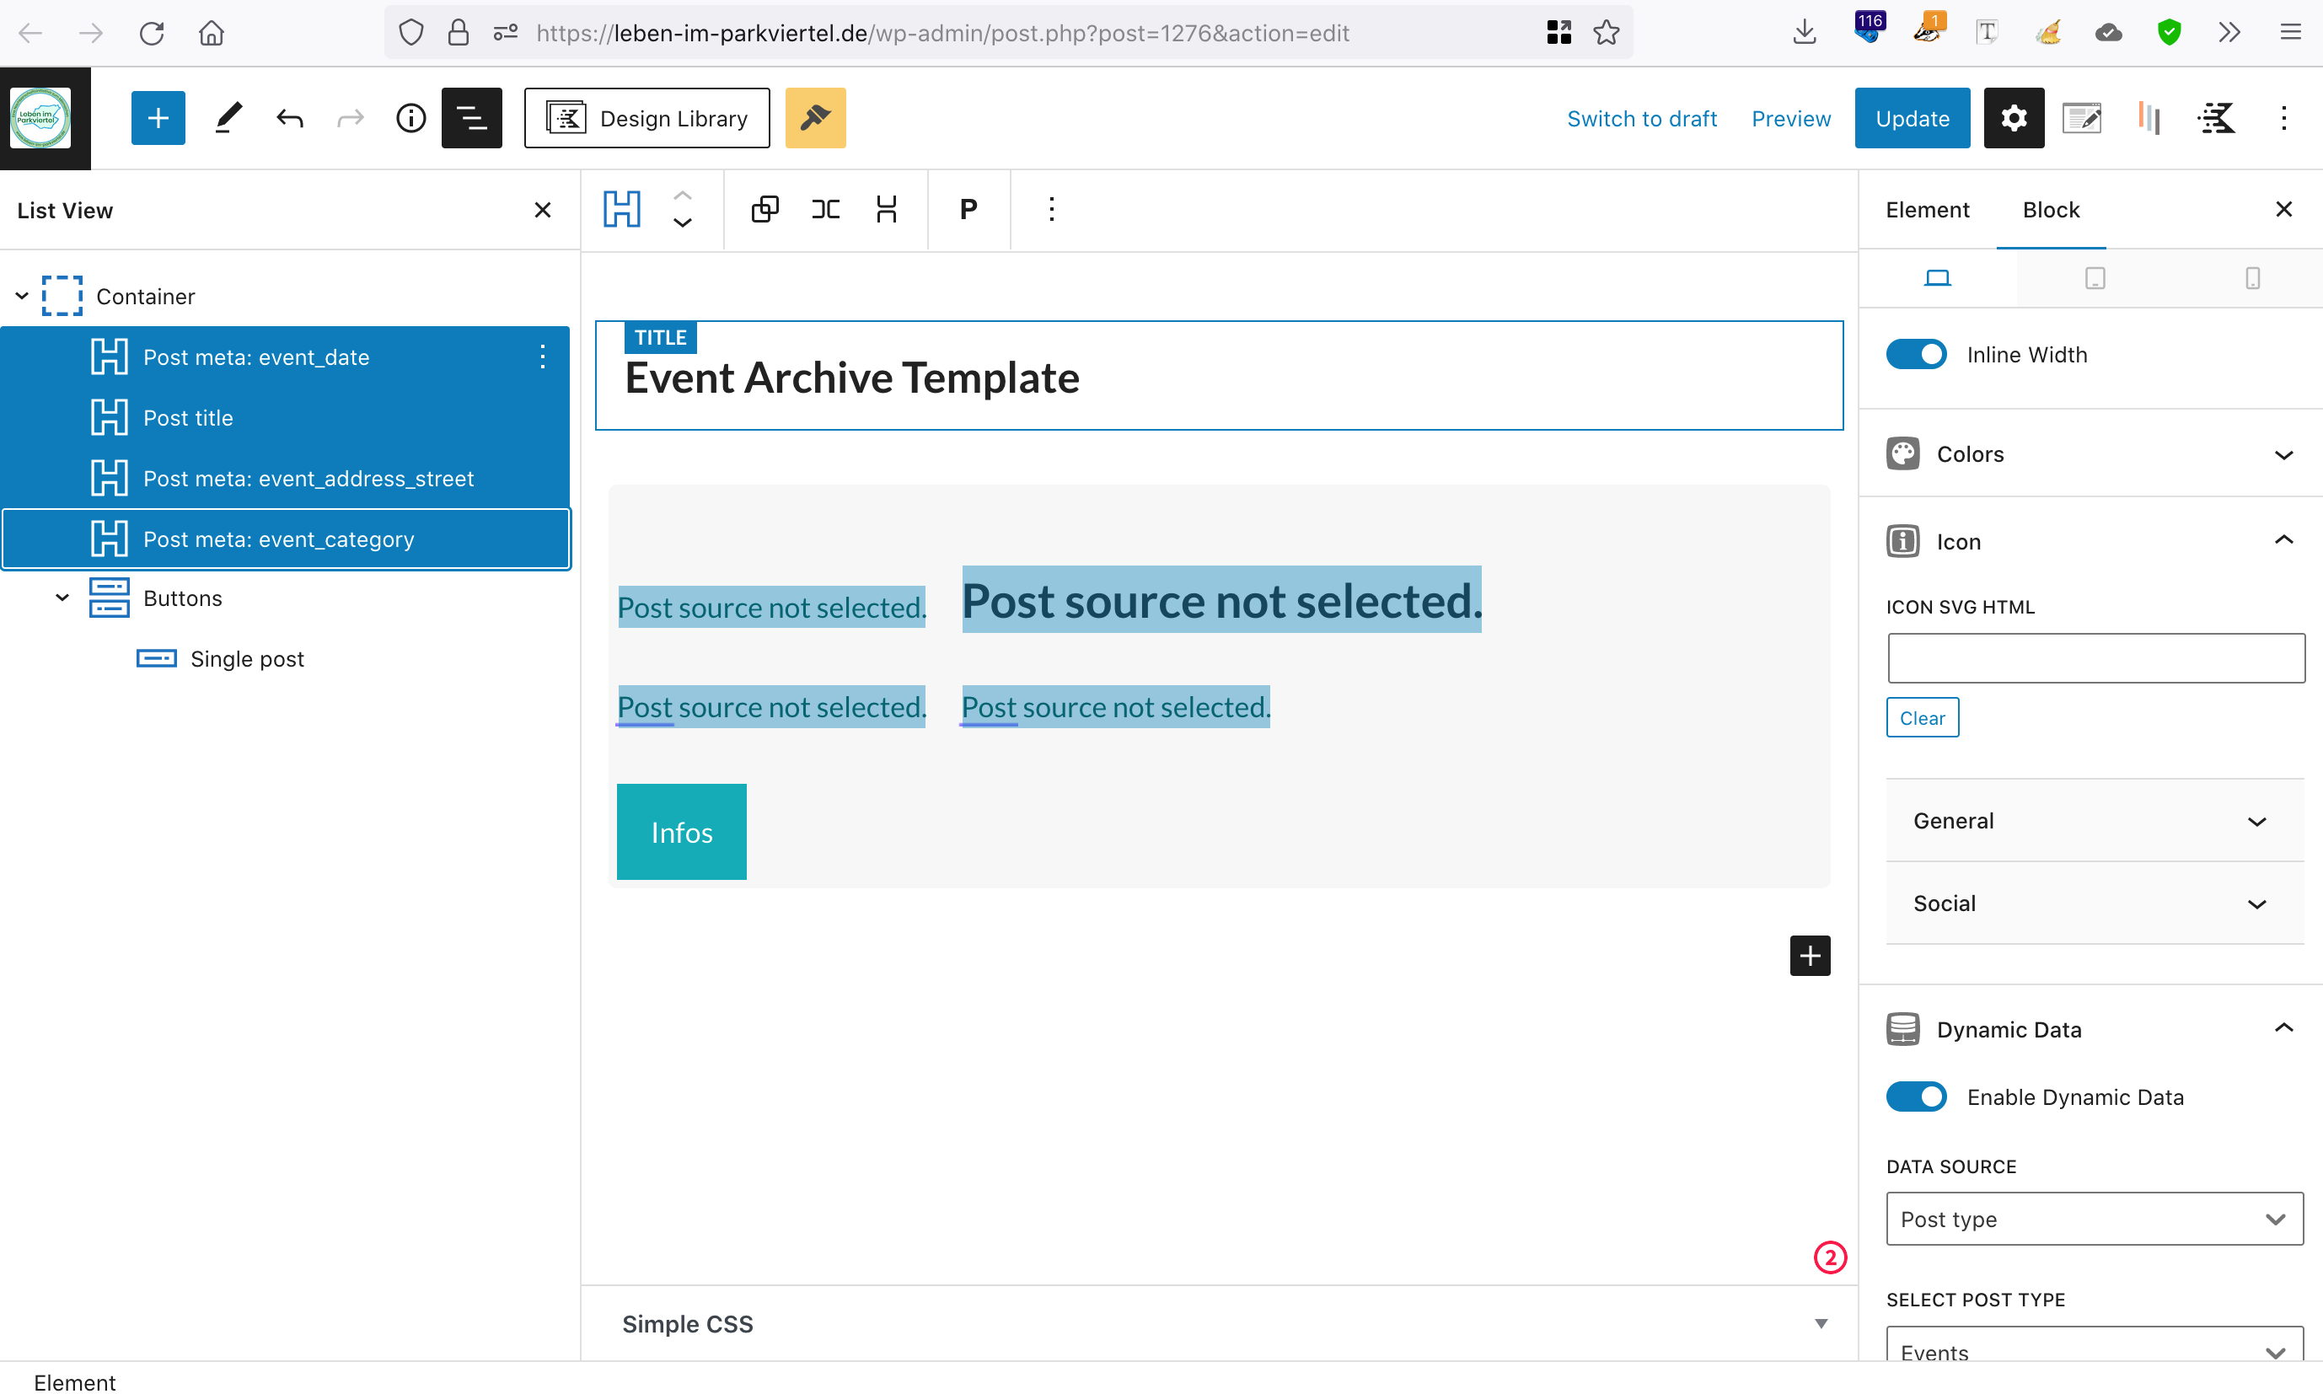Click the Undo arrow icon
The width and height of the screenshot is (2323, 1394).
(289, 118)
